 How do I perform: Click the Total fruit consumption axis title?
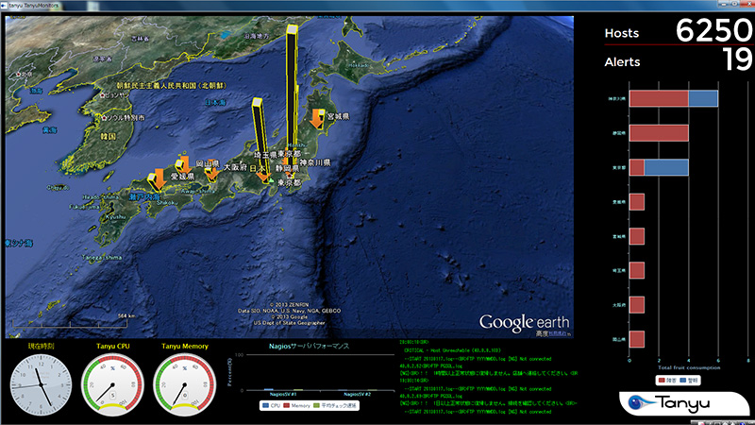click(689, 367)
